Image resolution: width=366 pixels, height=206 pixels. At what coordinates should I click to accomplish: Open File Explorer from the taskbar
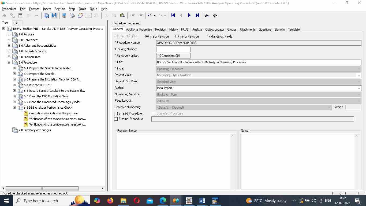[x=123, y=201]
